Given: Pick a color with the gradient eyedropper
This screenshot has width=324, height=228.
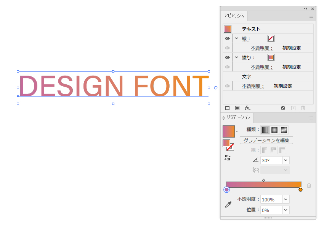Looking at the screenshot, I should click(x=228, y=205).
